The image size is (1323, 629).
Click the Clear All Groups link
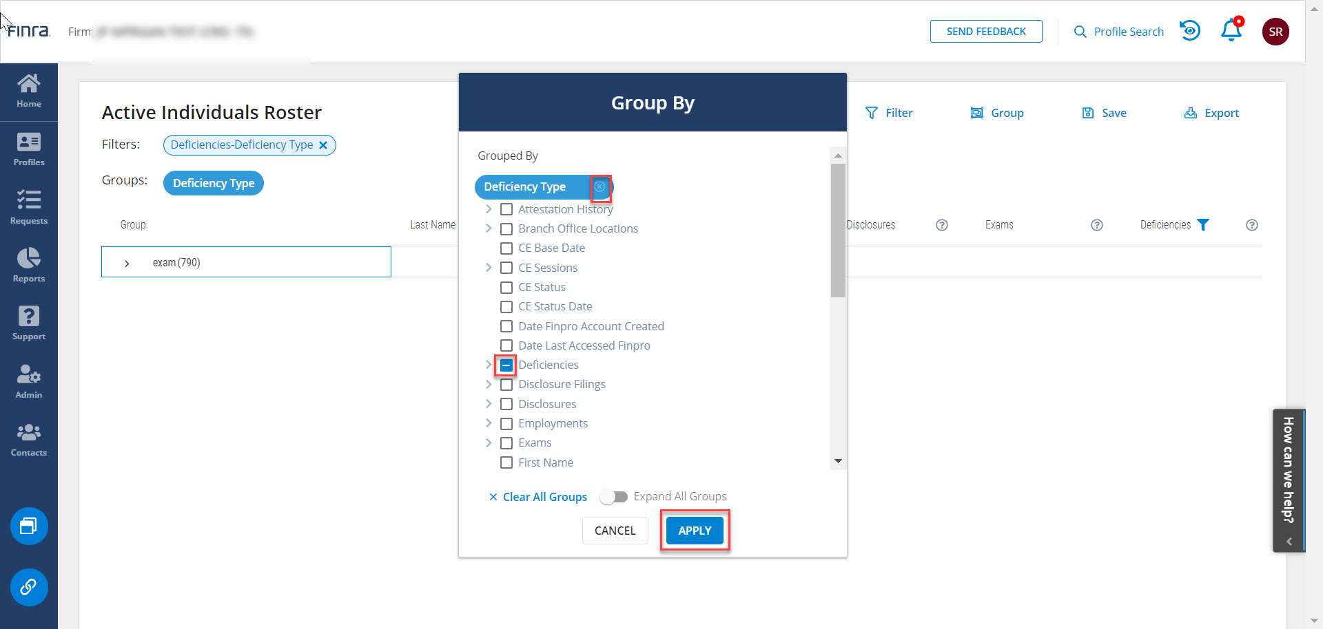pyautogui.click(x=538, y=497)
